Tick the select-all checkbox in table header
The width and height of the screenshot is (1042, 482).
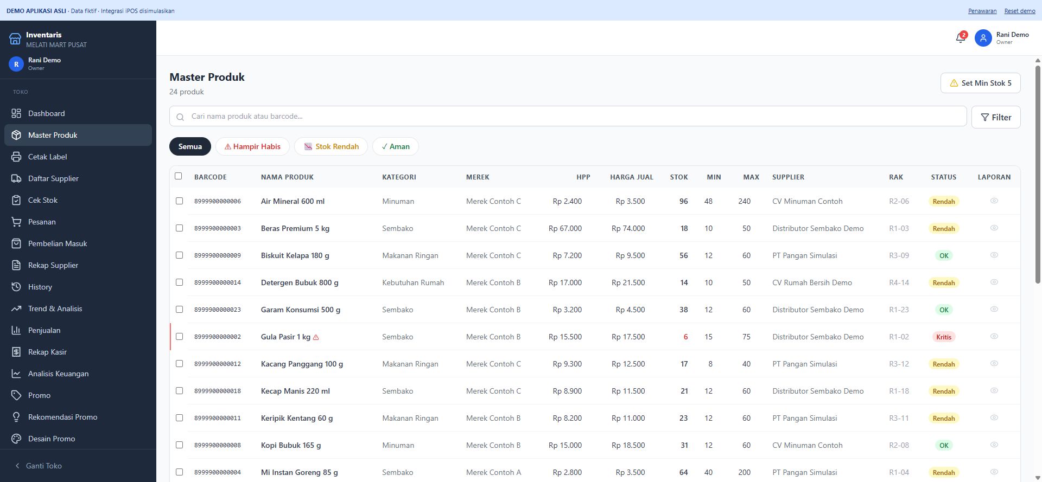179,176
